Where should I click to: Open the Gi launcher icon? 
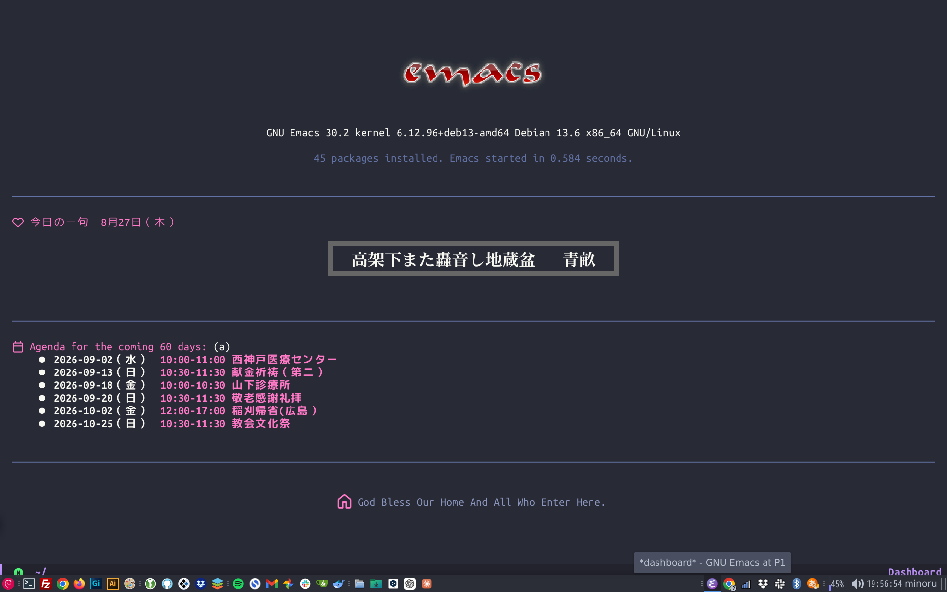[x=96, y=584]
